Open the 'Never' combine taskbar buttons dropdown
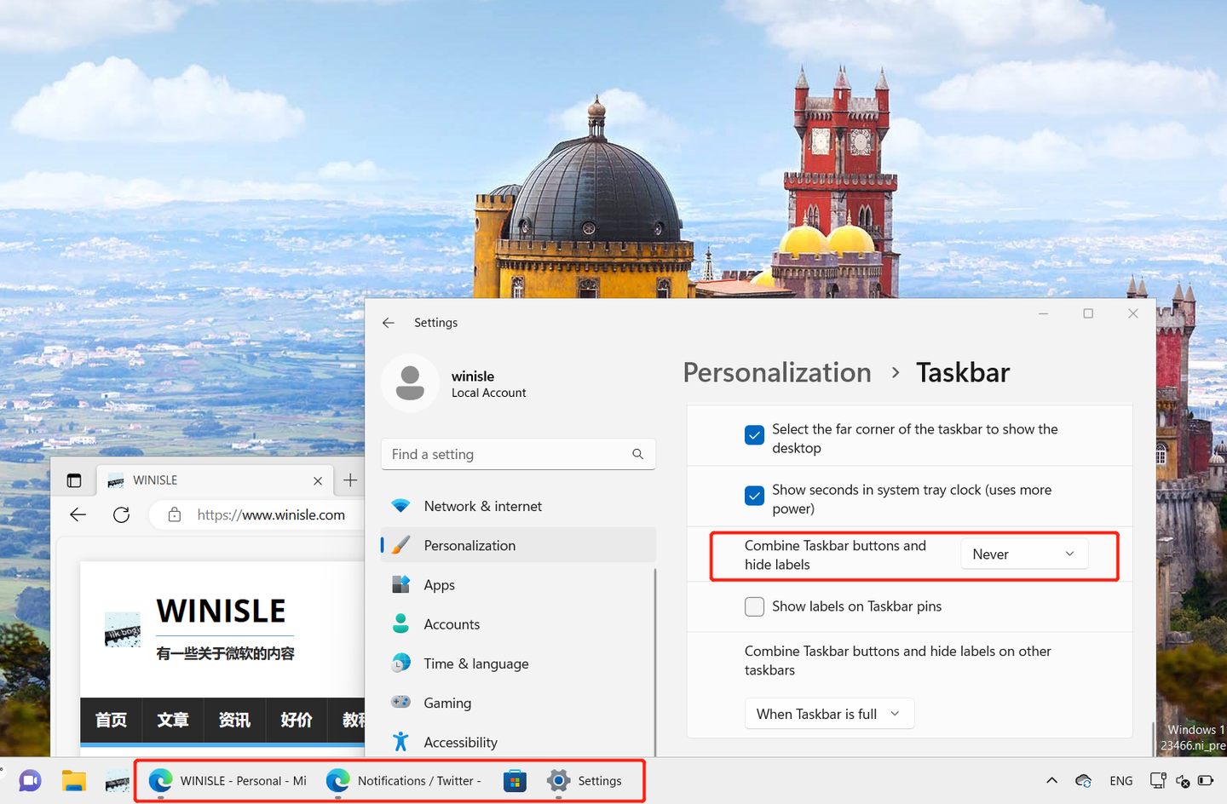 (x=1024, y=554)
